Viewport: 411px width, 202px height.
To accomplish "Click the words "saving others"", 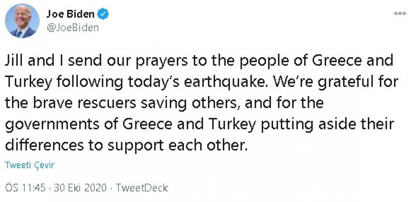I will point(175,103).
